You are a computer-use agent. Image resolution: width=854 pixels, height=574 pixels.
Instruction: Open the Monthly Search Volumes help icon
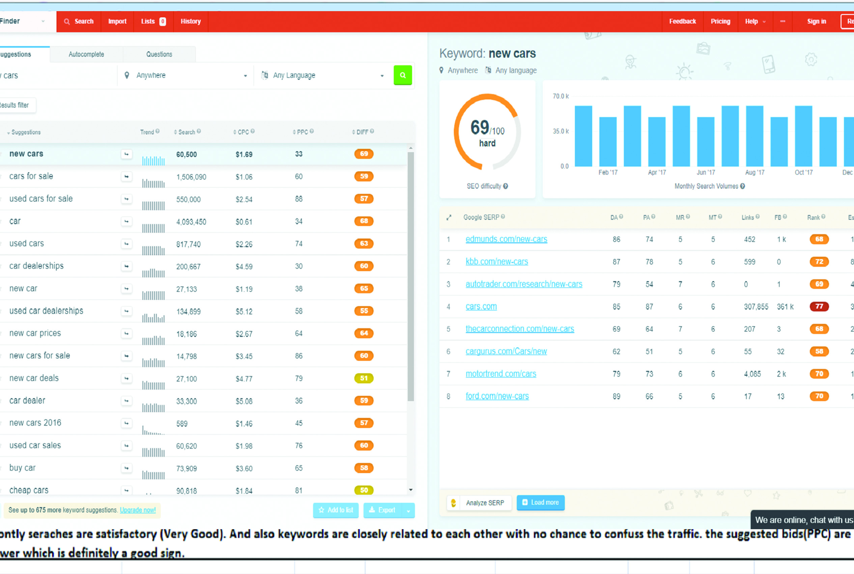click(x=743, y=186)
